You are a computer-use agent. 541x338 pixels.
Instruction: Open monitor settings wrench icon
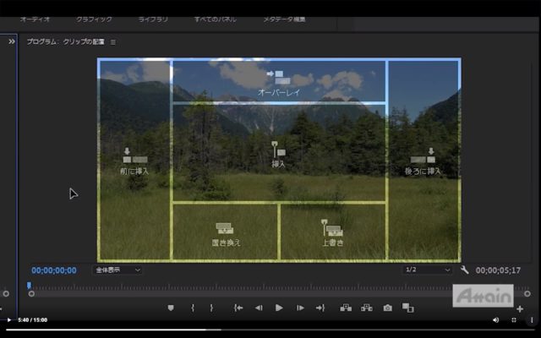pyautogui.click(x=465, y=270)
